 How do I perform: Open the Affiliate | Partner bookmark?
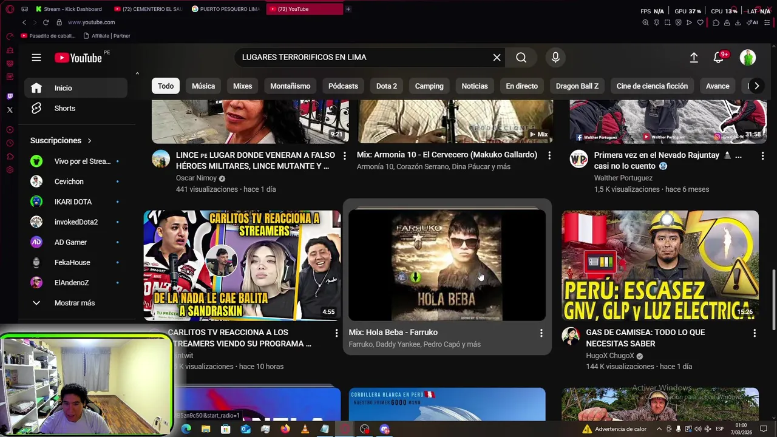coord(107,36)
